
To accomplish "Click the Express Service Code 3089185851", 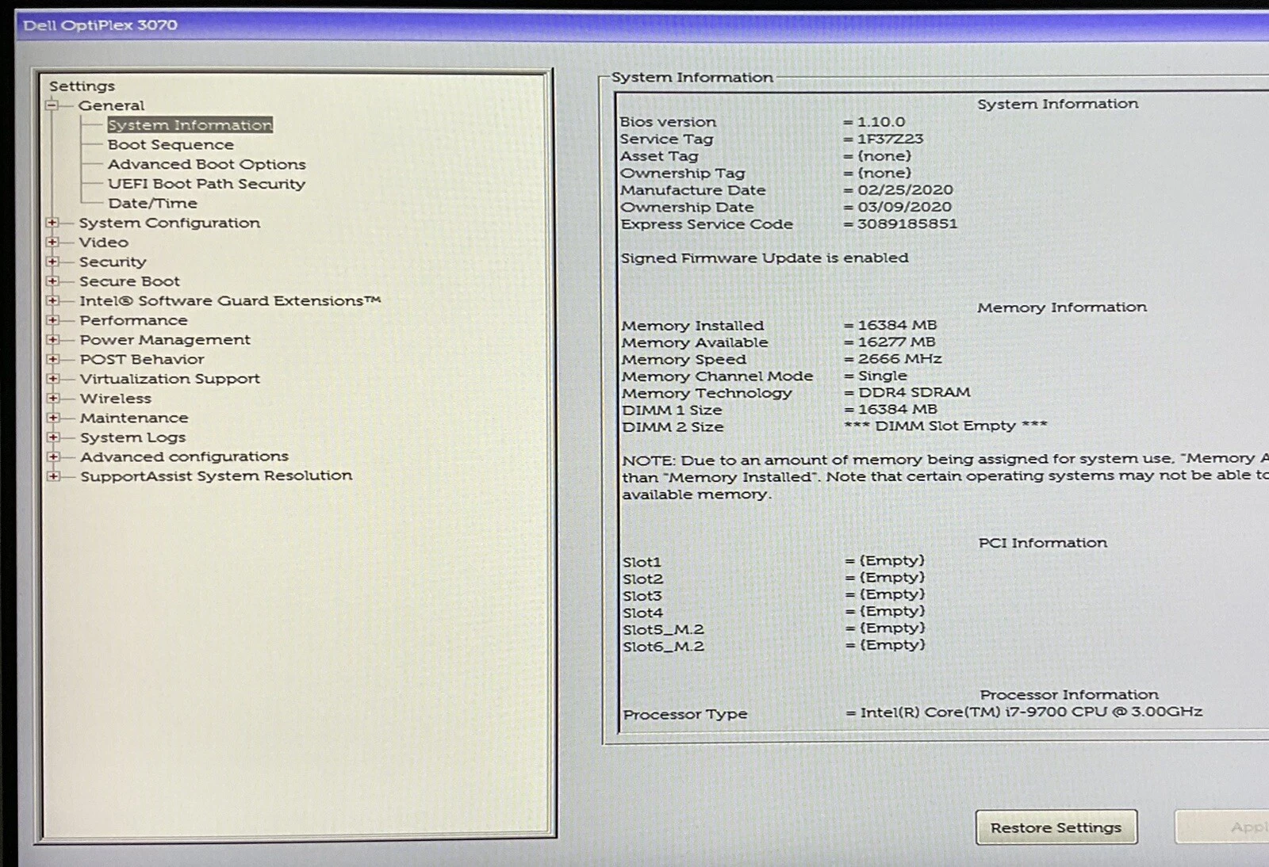I will point(907,223).
